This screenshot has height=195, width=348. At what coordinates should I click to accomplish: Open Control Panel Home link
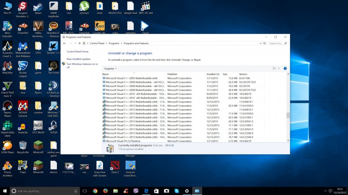[77, 52]
